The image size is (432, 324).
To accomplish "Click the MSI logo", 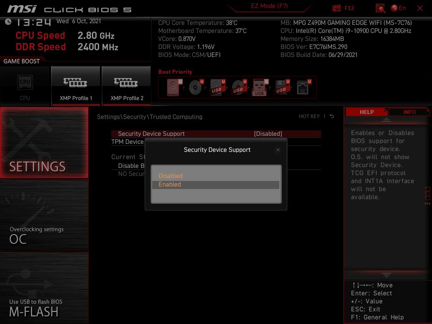I will click(x=22, y=9).
